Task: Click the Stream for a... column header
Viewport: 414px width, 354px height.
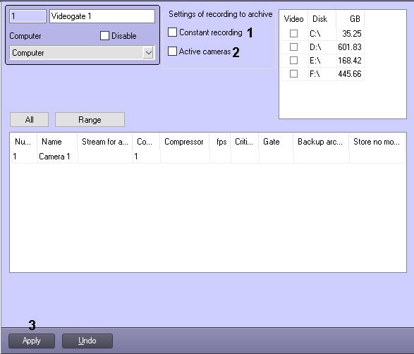Action: pyautogui.click(x=105, y=142)
